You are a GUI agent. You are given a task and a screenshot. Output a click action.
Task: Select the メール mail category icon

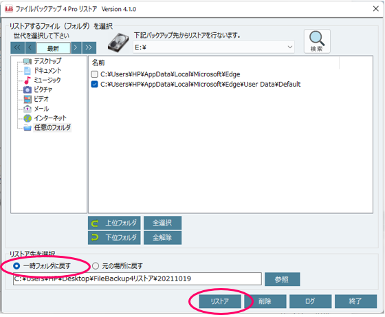tap(27, 109)
